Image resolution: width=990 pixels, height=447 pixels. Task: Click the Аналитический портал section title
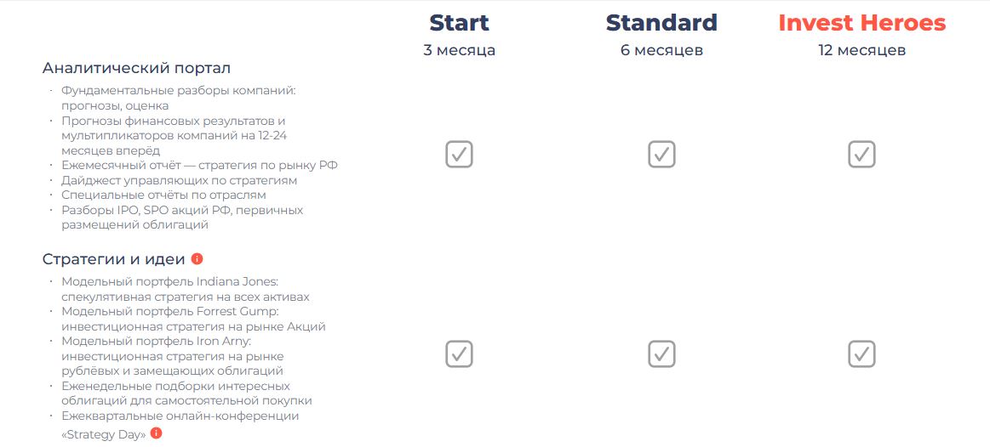[x=136, y=67]
